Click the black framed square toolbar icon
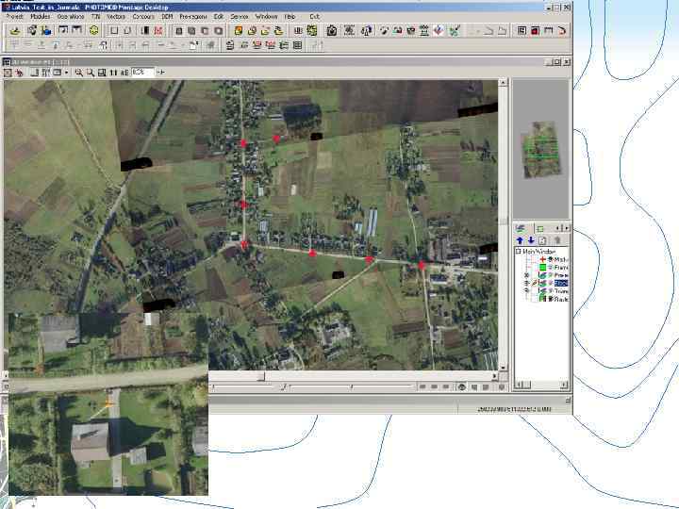Image resolution: width=679 pixels, height=509 pixels. point(522,30)
